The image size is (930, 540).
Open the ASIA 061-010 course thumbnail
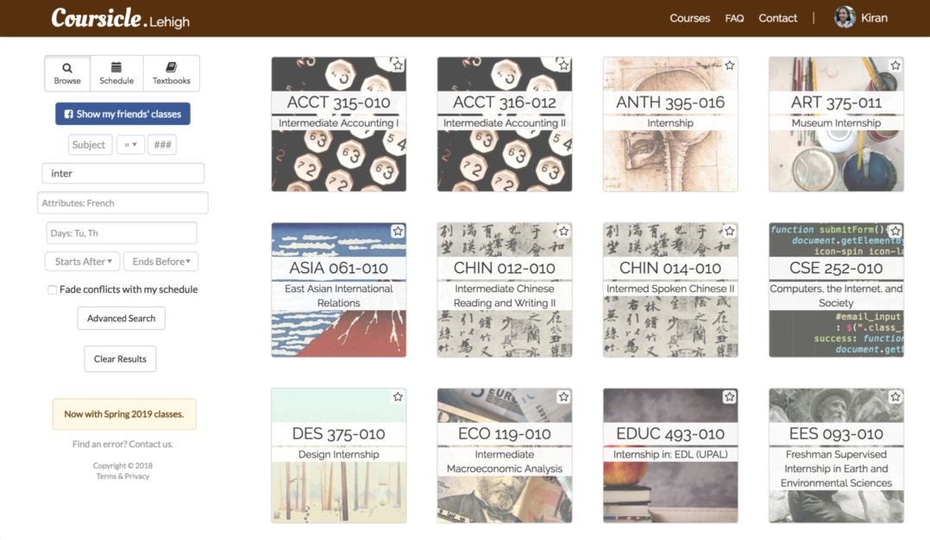point(338,289)
